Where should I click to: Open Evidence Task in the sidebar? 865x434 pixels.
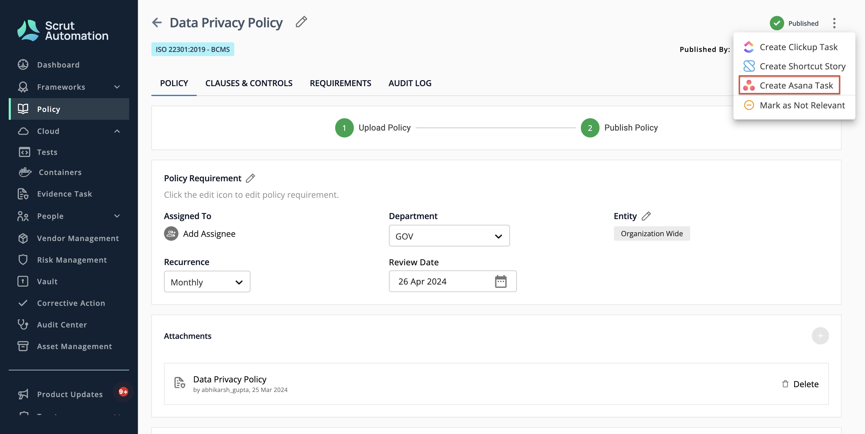point(65,194)
